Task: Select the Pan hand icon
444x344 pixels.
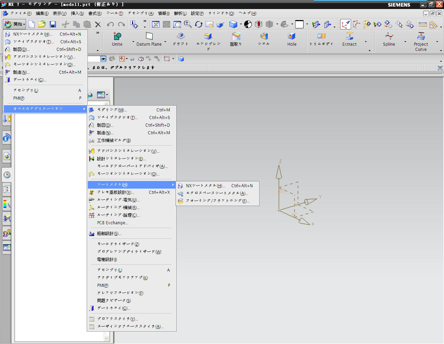Action: tap(209, 24)
